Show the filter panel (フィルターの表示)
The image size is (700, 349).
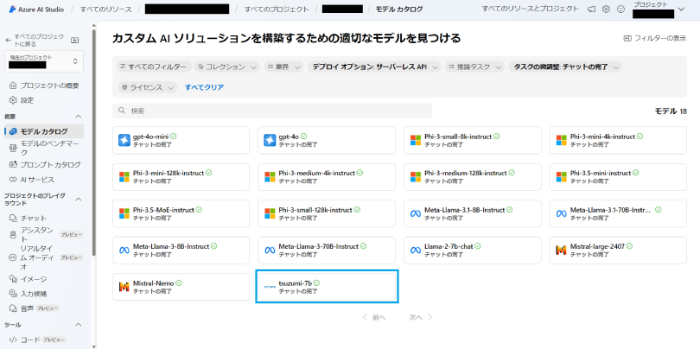(x=654, y=39)
